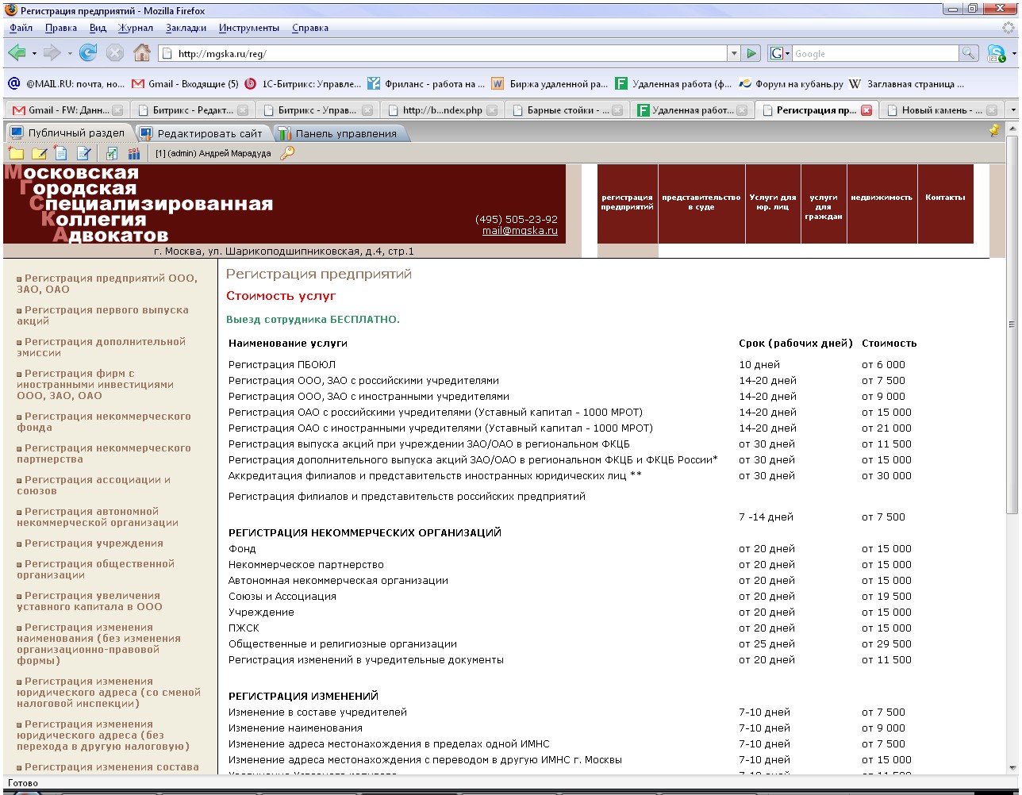The width and height of the screenshot is (1022, 795).
Task: Click the edit current page pencil icon
Action: (83, 153)
